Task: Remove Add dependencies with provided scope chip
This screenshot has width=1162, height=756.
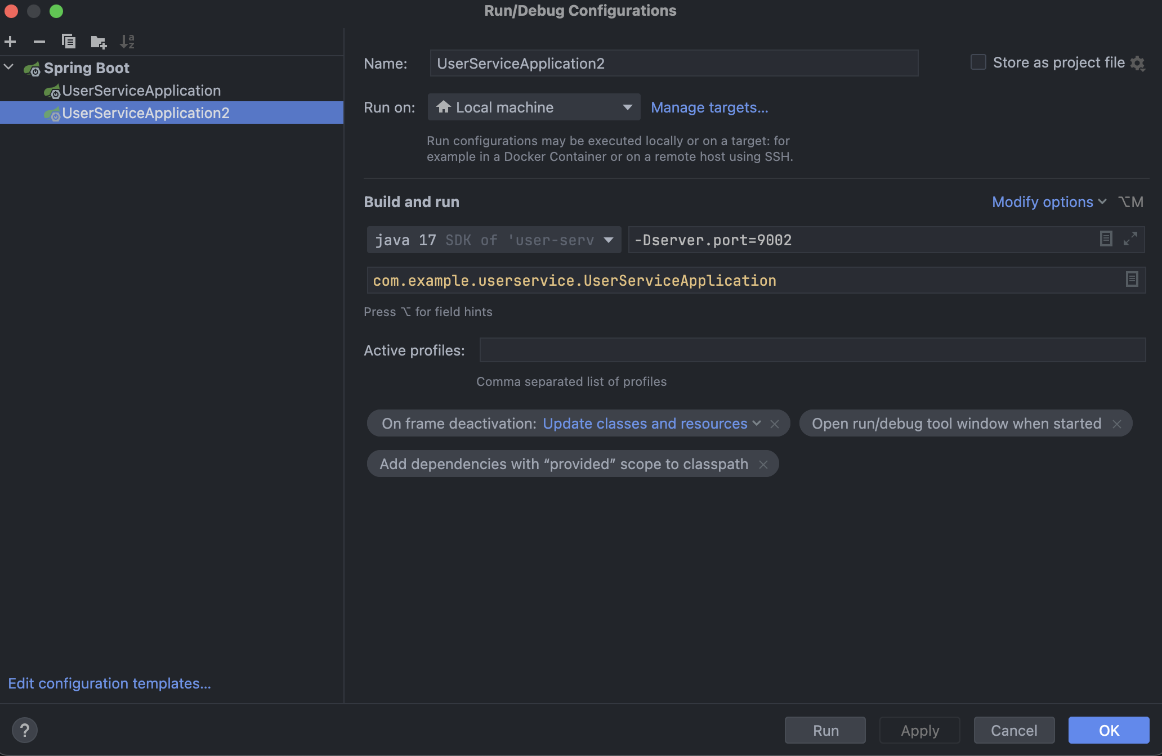Action: (763, 465)
